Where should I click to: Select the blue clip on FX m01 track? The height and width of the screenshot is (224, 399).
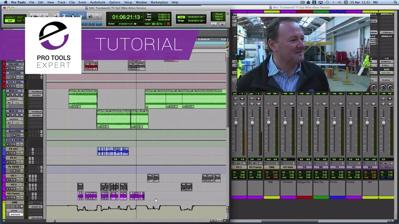113,151
